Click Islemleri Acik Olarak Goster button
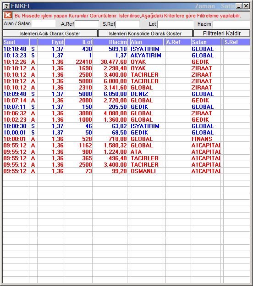Screen dimensions: 253x286 click(50, 34)
